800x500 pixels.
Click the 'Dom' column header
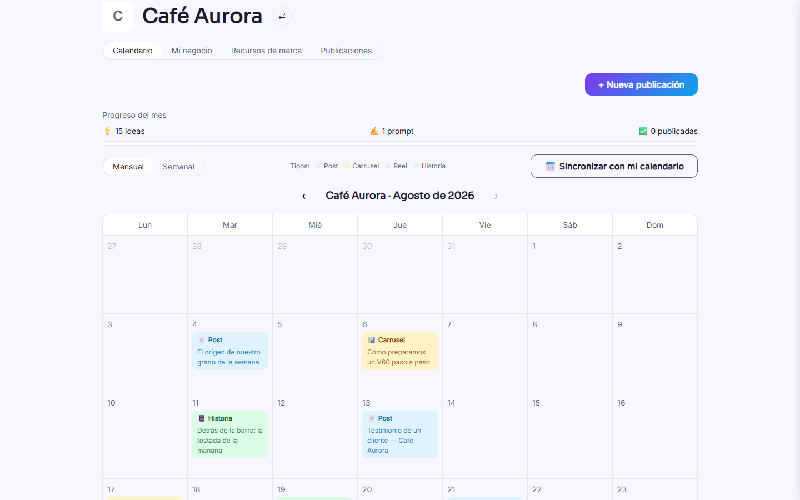tap(655, 225)
